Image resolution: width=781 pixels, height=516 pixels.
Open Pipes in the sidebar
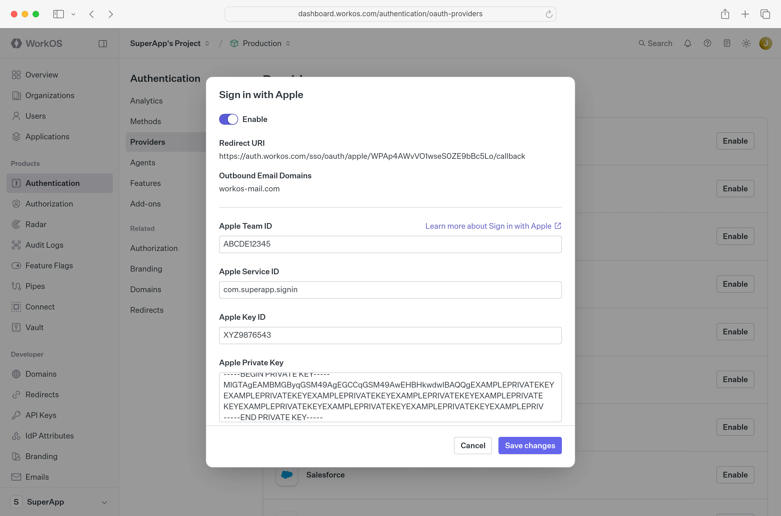click(60, 286)
